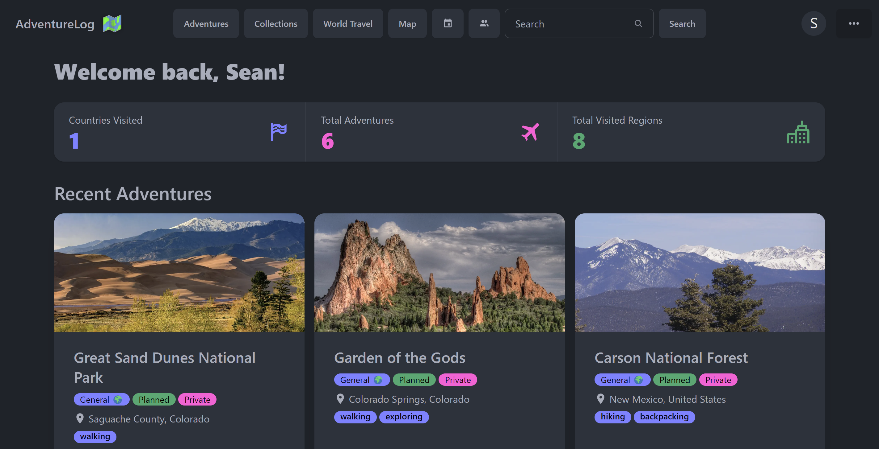This screenshot has height=449, width=879.
Task: Click the location pin for New Mexico, United States
Action: pos(600,399)
